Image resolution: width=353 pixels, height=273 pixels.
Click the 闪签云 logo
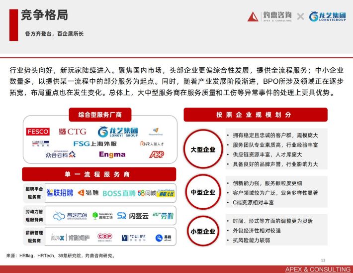[x=133, y=216]
